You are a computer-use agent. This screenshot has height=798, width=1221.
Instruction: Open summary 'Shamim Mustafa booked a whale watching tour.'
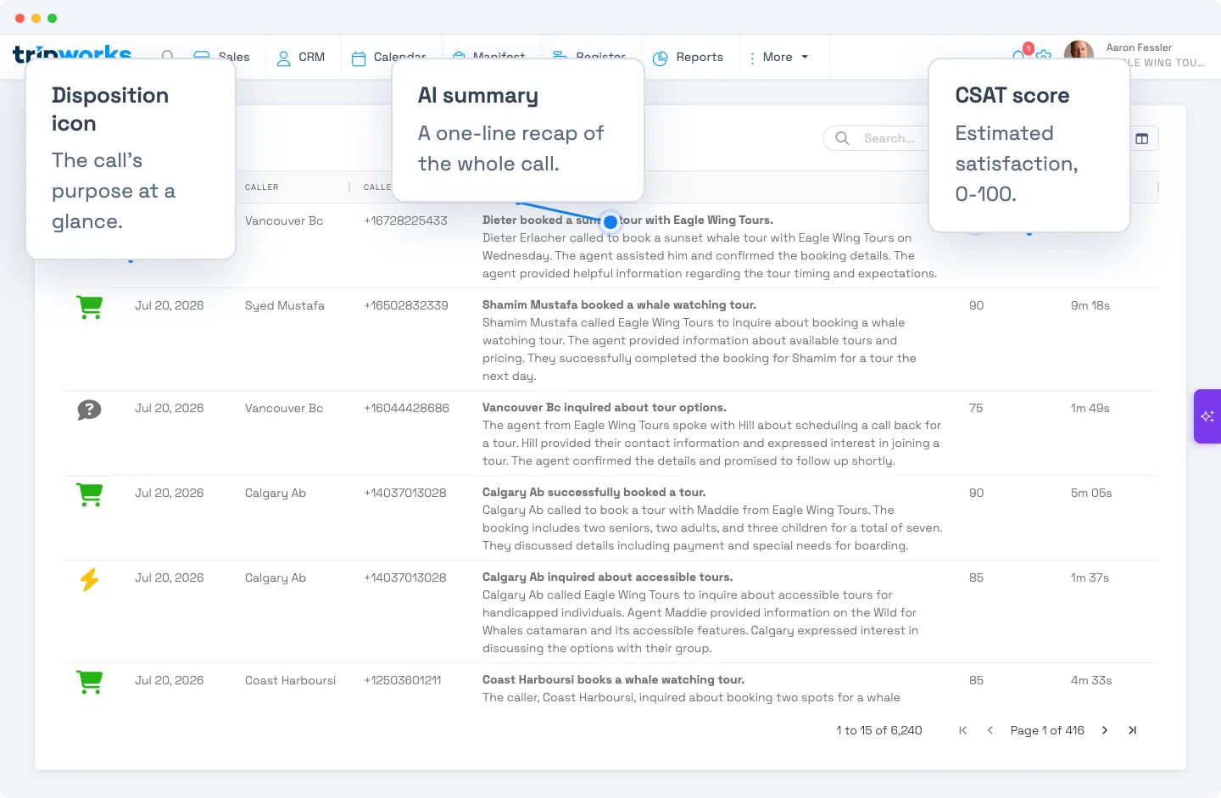coord(619,304)
